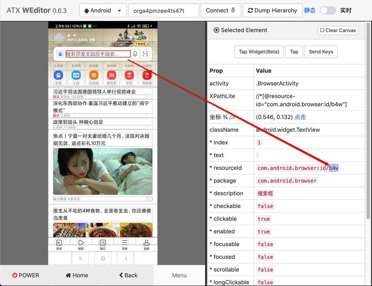The image size is (372, 286).
Task: Tap the 网信网 link
Action: [112, 66]
